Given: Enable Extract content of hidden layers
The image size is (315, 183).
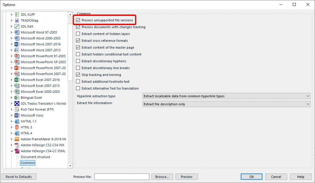Looking at the screenshot, I should coord(78,34).
